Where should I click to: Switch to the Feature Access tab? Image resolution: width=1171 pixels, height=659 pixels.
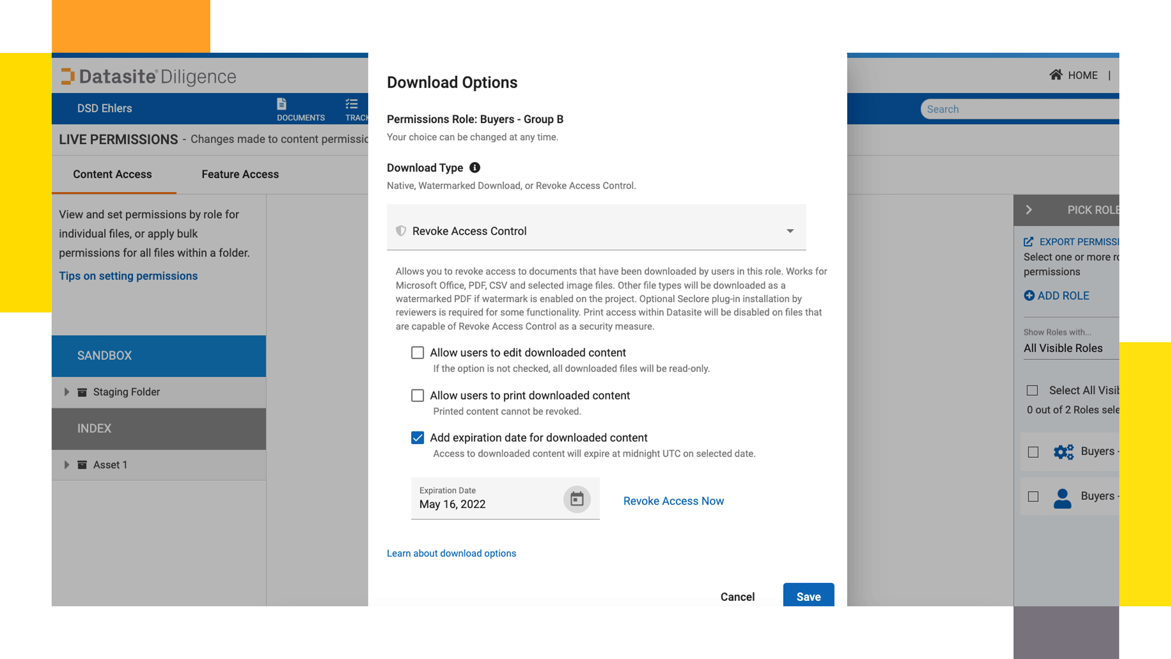click(x=240, y=174)
